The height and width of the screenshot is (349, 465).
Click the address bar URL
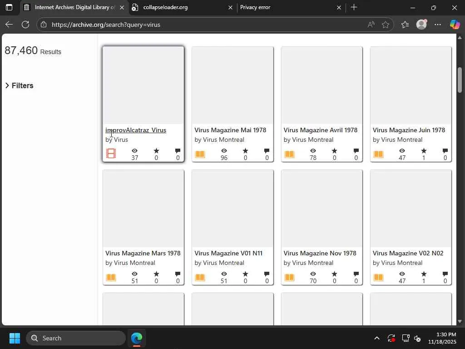[106, 25]
